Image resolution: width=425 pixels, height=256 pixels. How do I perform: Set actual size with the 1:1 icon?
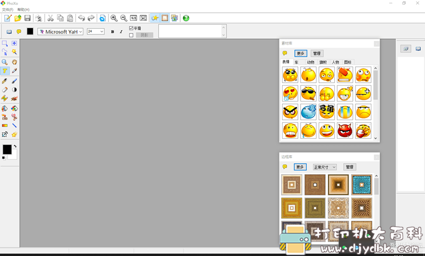pos(133,18)
